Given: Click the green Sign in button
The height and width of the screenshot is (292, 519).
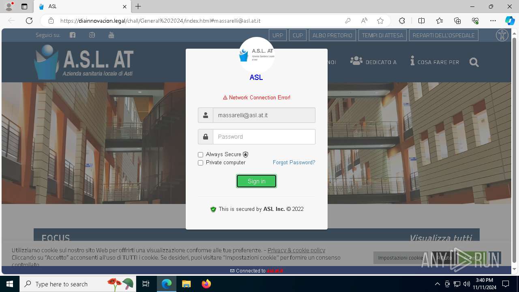Looking at the screenshot, I should (257, 181).
